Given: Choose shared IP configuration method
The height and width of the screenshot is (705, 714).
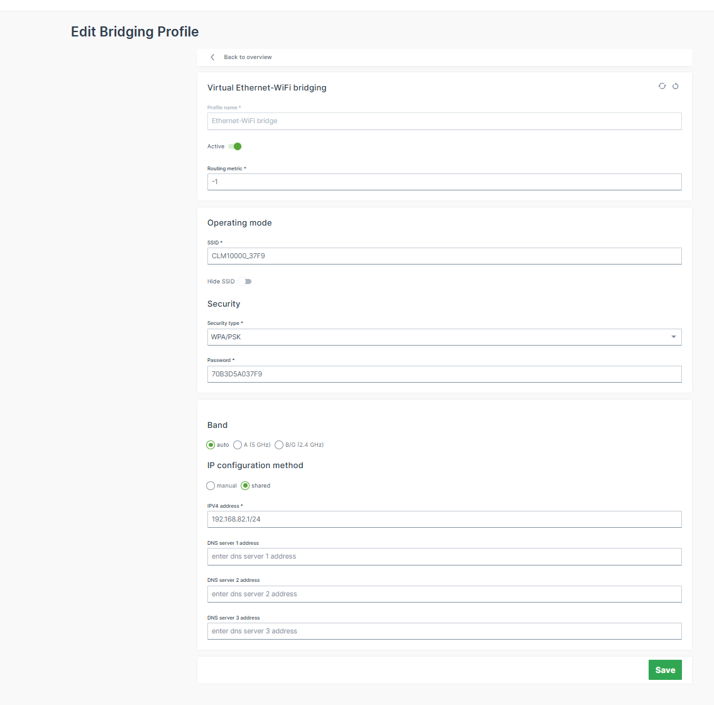Looking at the screenshot, I should 245,485.
